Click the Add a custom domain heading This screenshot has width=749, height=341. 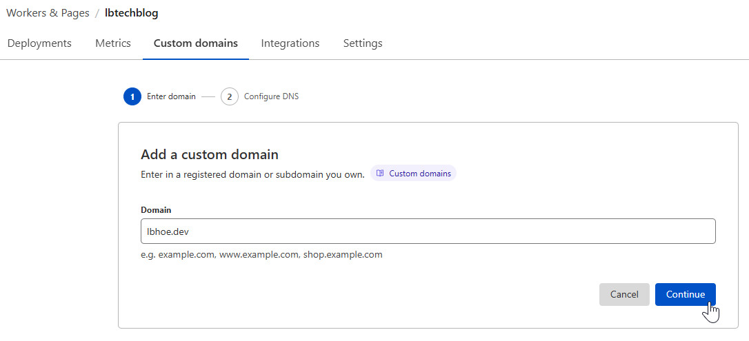click(210, 154)
